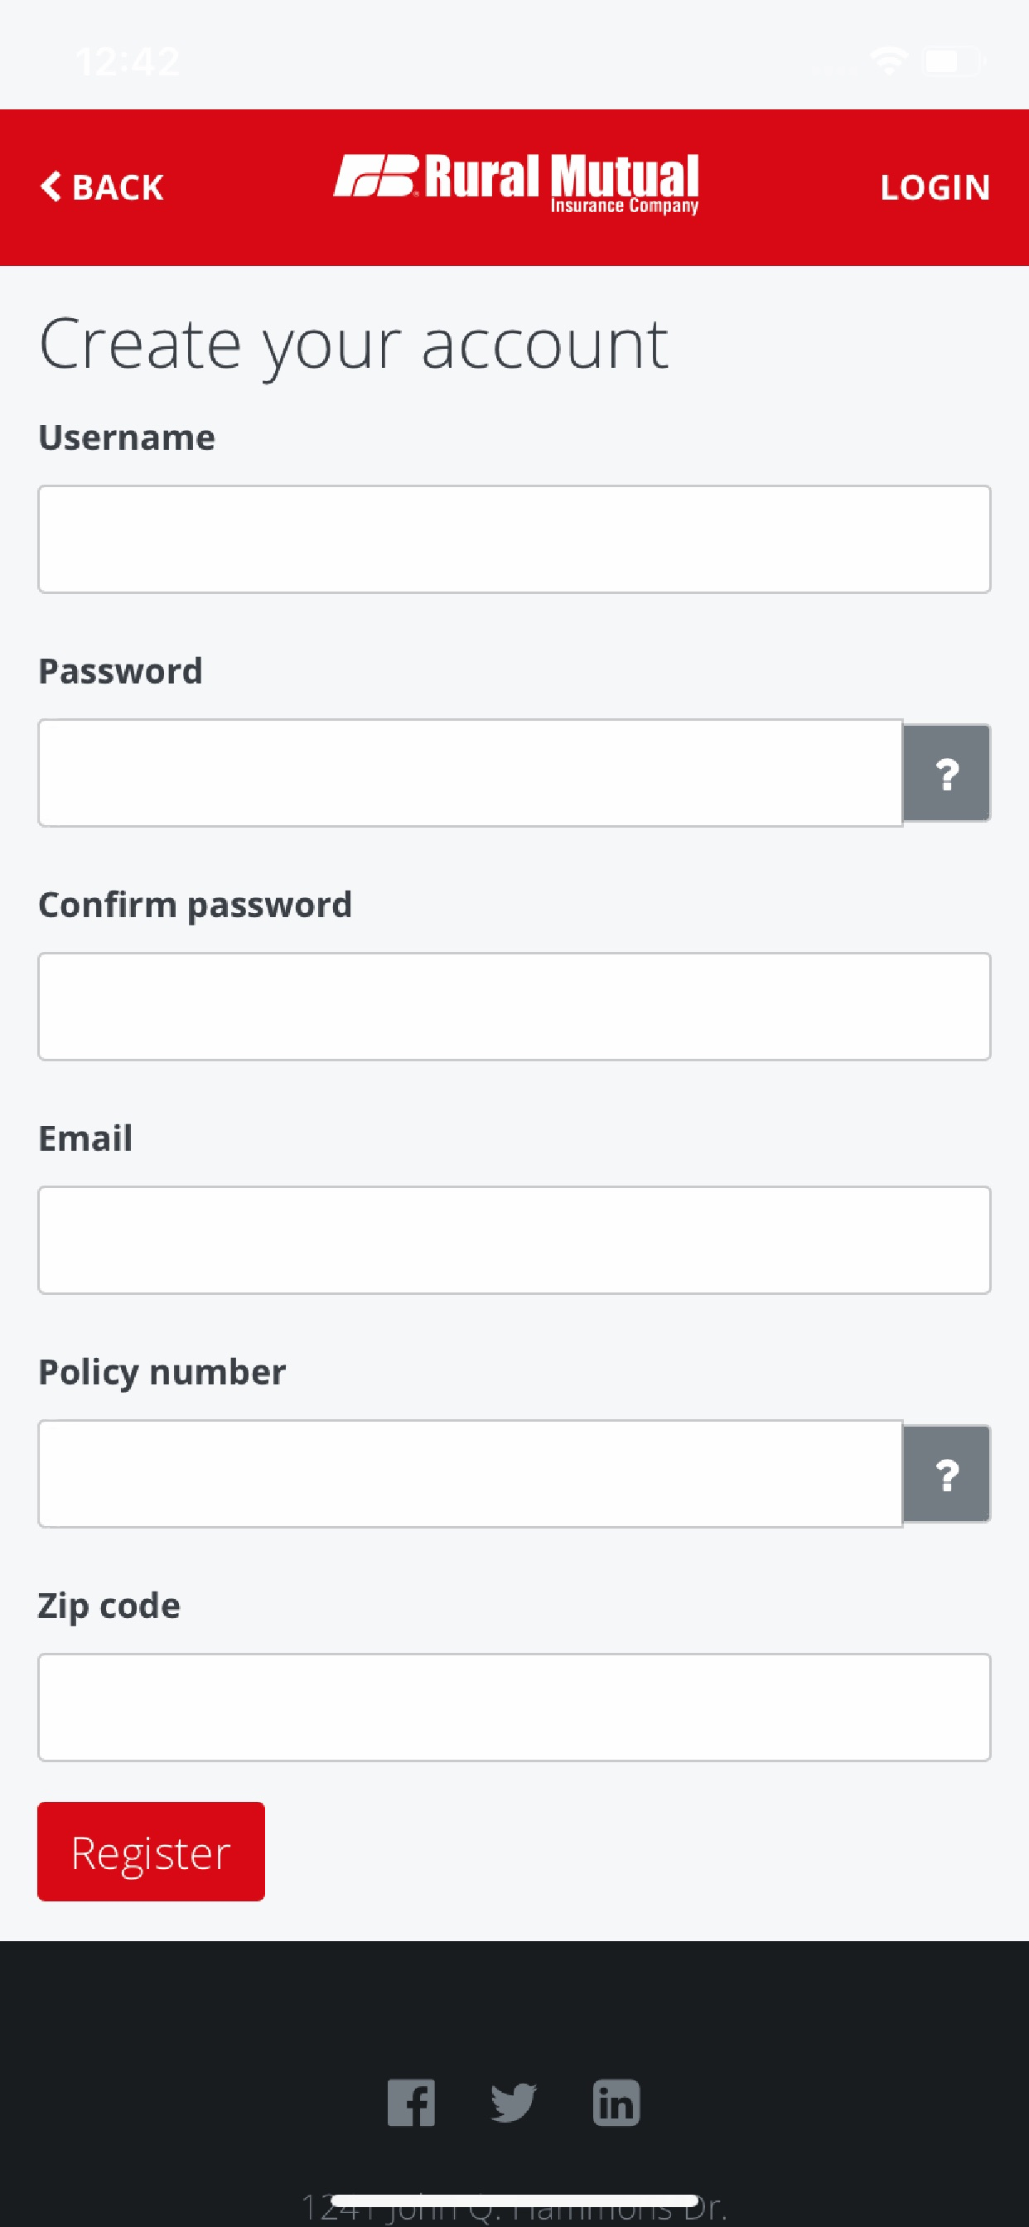Click into the Zip code field
The height and width of the screenshot is (2227, 1029).
(x=514, y=1708)
